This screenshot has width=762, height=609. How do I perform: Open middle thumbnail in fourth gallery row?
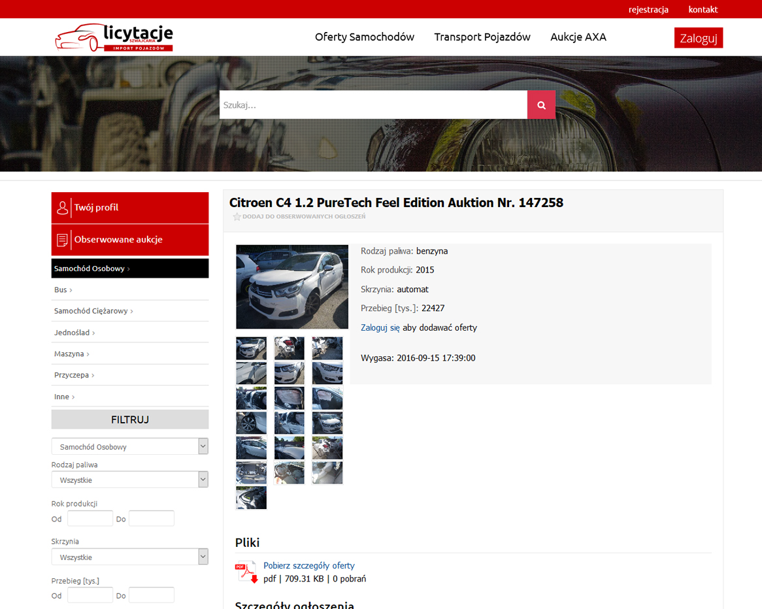tap(289, 423)
